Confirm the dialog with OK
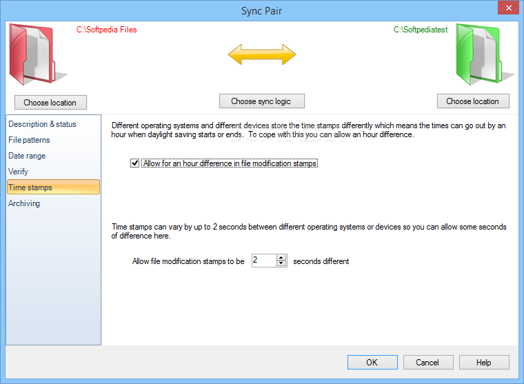 372,362
